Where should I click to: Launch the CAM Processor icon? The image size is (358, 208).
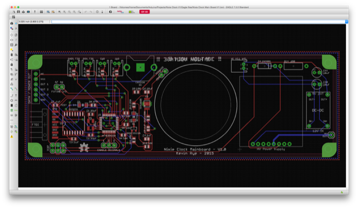tap(28, 12)
